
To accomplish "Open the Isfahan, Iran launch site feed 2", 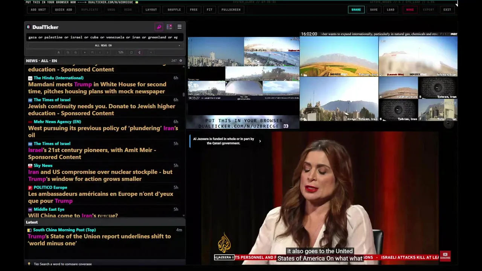I will coord(418,56).
